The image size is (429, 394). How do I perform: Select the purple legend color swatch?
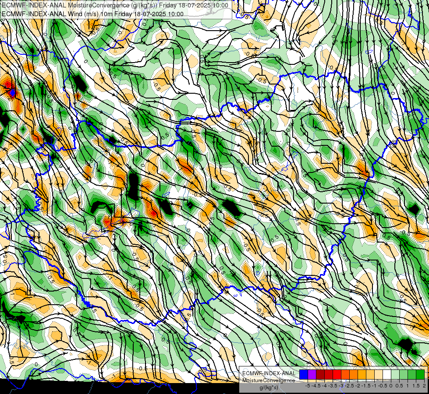click(312, 375)
